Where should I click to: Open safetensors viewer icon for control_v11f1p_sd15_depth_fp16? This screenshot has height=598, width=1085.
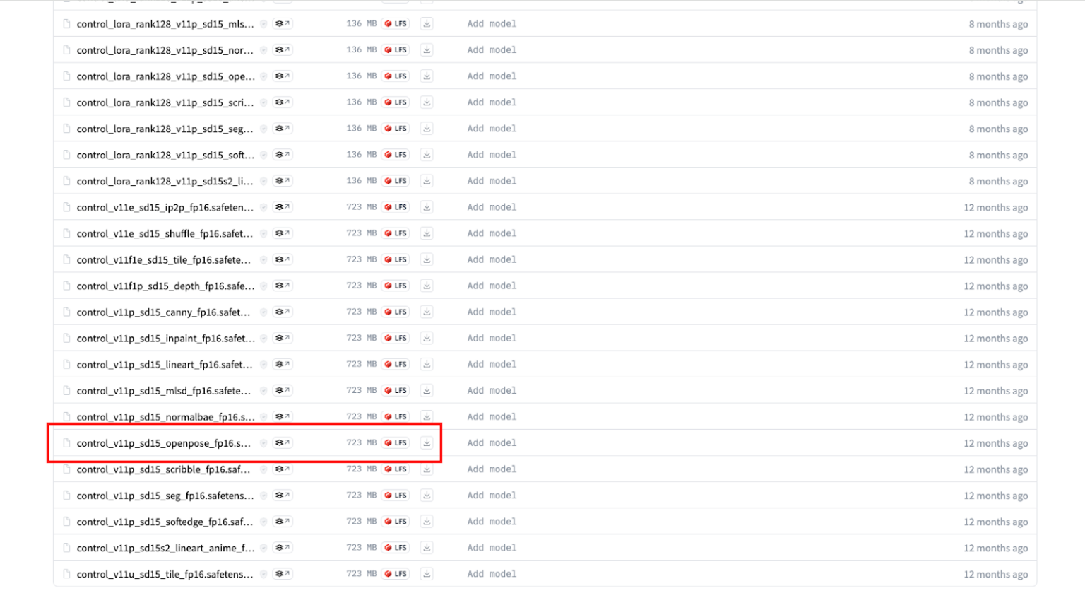(283, 286)
